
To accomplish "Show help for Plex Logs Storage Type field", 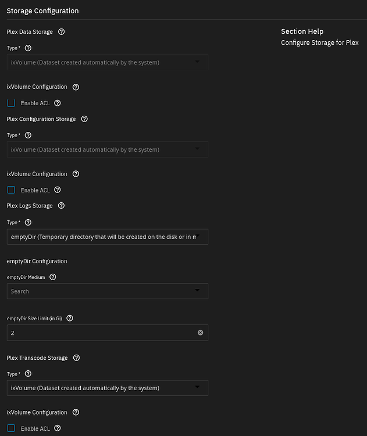I will coord(28,223).
